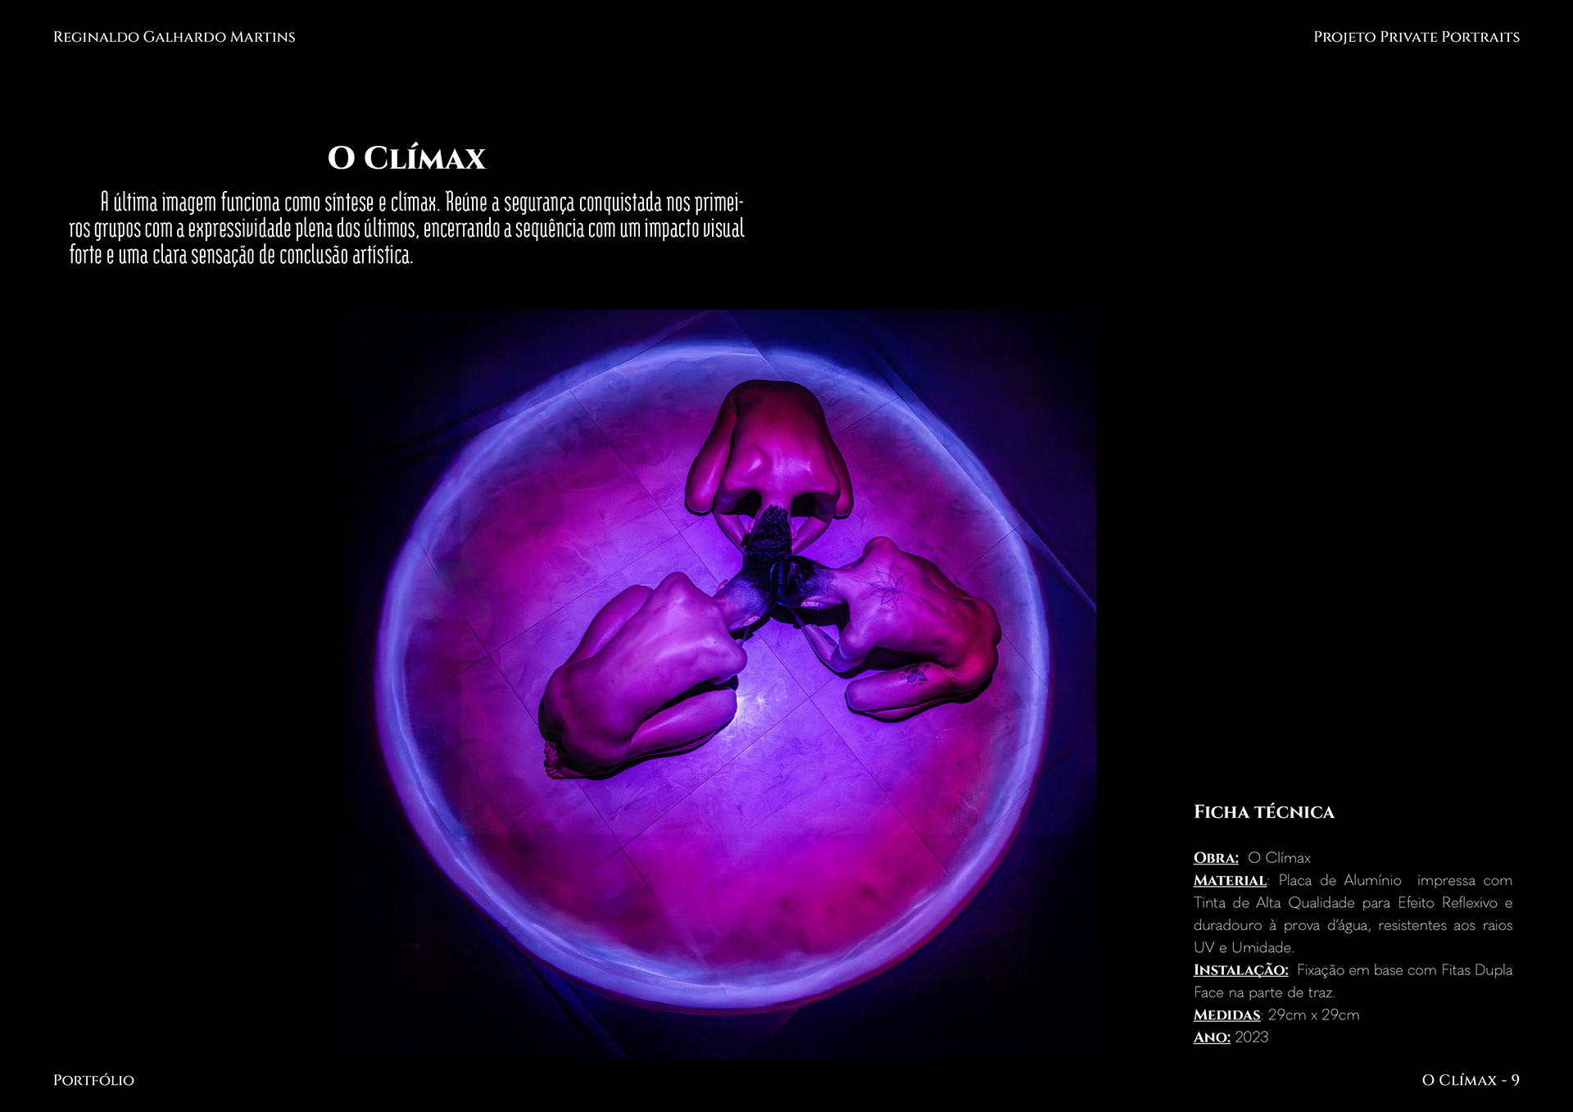Image resolution: width=1573 pixels, height=1112 pixels.
Task: Click the Medidas label
Action: [x=1226, y=1015]
